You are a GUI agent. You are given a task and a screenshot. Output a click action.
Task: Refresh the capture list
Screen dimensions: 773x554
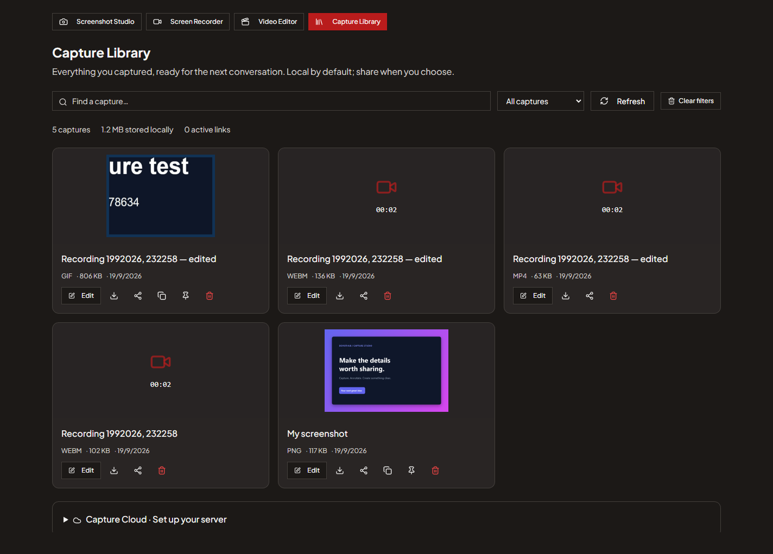[622, 101]
